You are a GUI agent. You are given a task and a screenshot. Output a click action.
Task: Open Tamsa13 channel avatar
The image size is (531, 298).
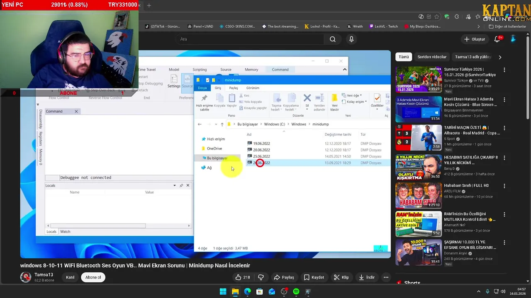click(x=26, y=277)
